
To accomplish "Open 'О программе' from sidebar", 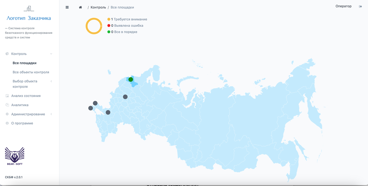I will 22,123.
